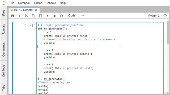Open the Help menu

coord(63,3)
